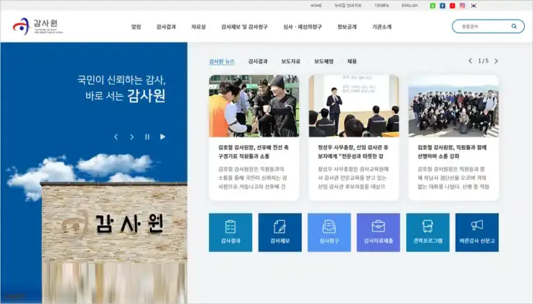533x304 pixels.
Task: Open headline 김호철 감사원장, 선후배 친선 축구경기
Action: coord(253,152)
